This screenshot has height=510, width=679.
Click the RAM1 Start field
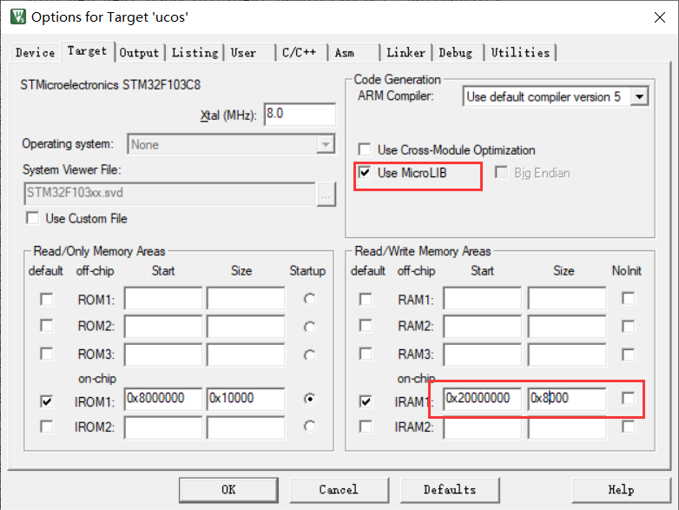(483, 298)
